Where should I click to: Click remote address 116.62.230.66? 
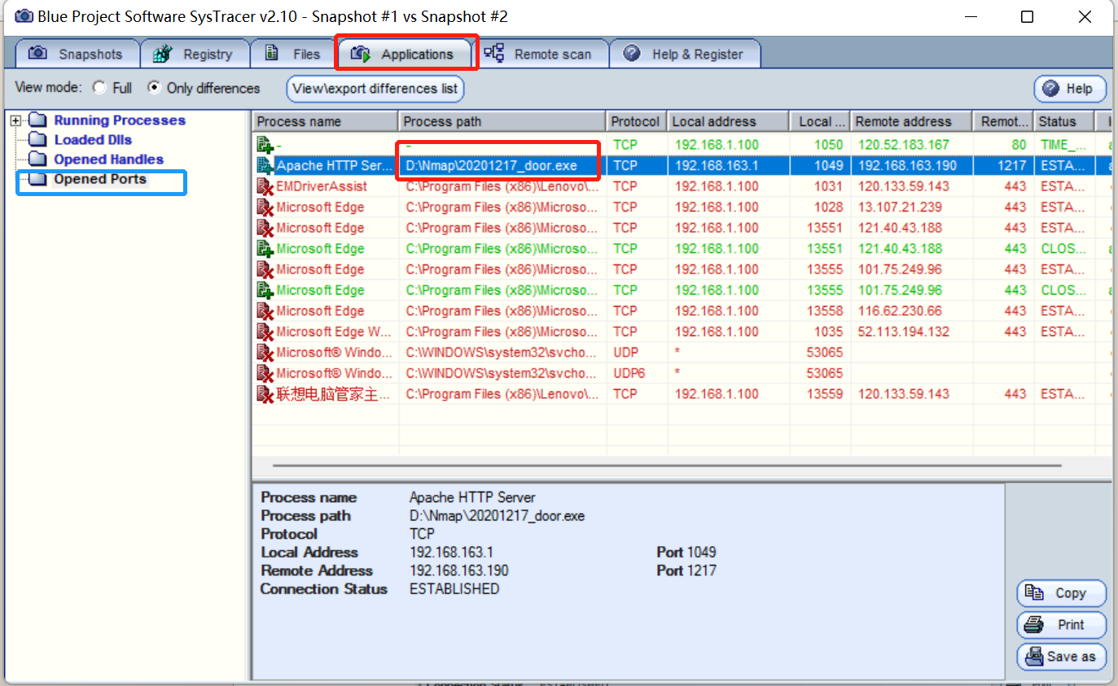900,311
